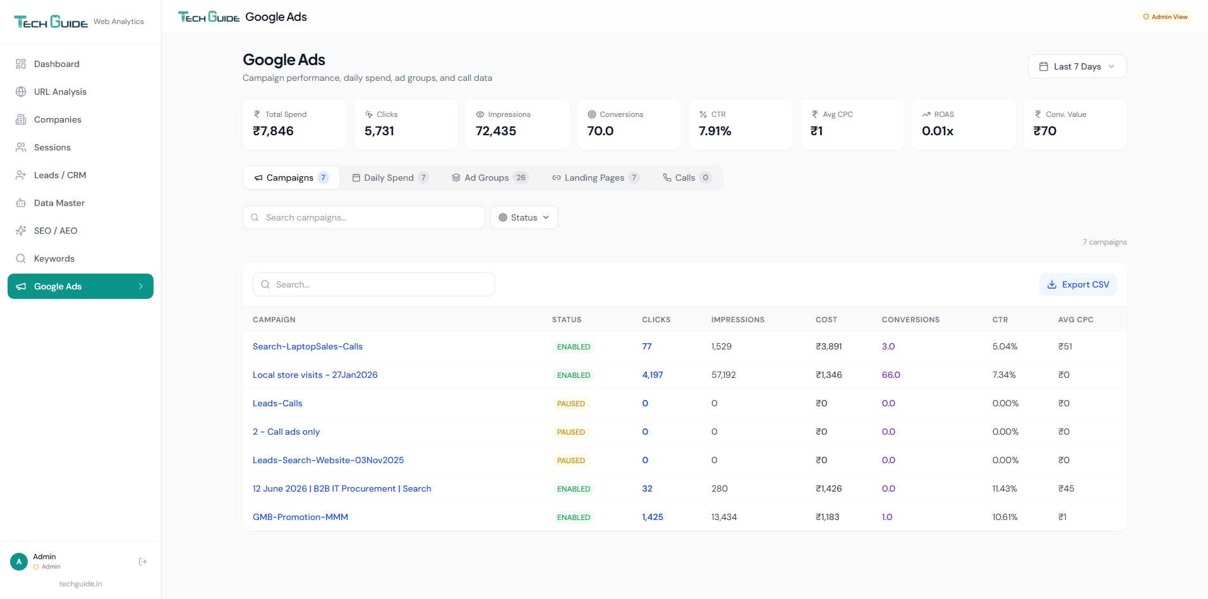1208x599 pixels.
Task: Click the Data Master icon
Action: tap(21, 203)
